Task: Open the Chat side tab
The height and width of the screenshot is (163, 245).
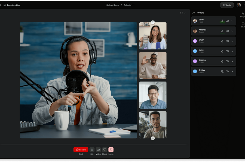Action: pos(243,25)
